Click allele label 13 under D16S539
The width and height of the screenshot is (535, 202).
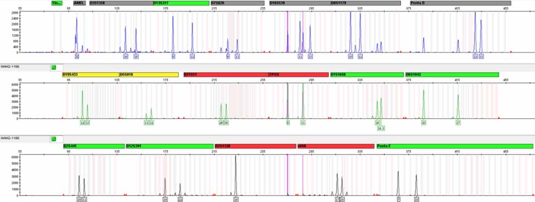[x=310, y=56]
